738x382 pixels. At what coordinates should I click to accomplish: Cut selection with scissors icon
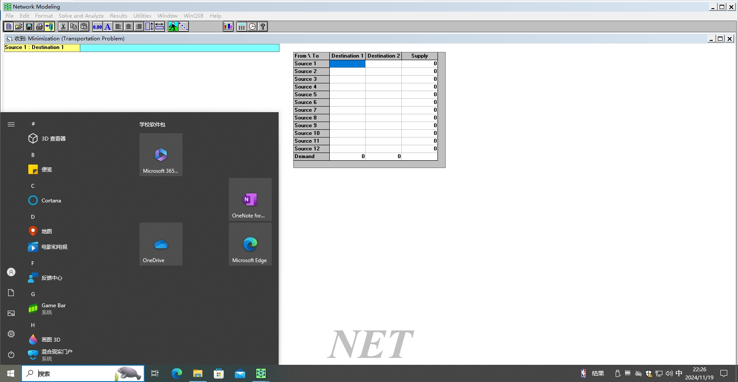coord(63,27)
